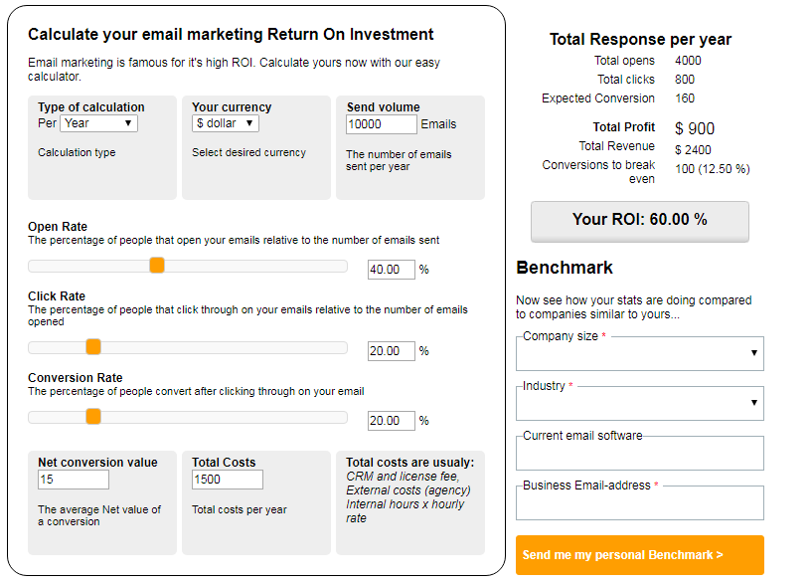
Task: Open the Per Year calculation type dropdown
Action: (98, 123)
